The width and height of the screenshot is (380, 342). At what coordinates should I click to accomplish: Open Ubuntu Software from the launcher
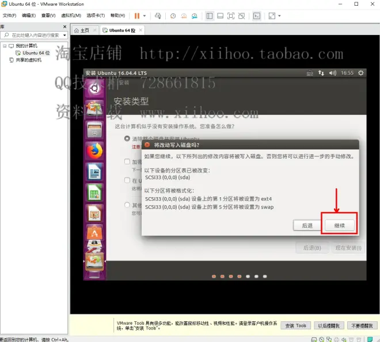(x=94, y=232)
